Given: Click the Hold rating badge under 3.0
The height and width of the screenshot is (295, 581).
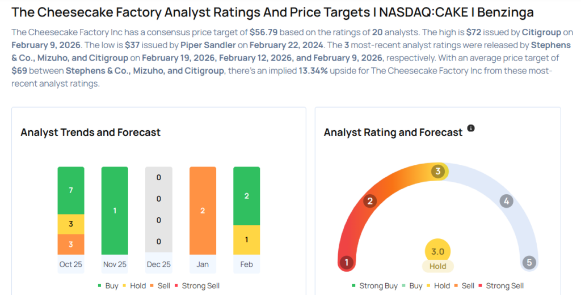Looking at the screenshot, I should point(437,266).
